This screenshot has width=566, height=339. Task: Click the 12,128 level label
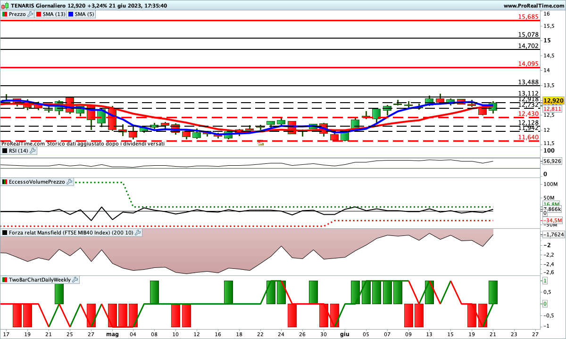[528, 122]
